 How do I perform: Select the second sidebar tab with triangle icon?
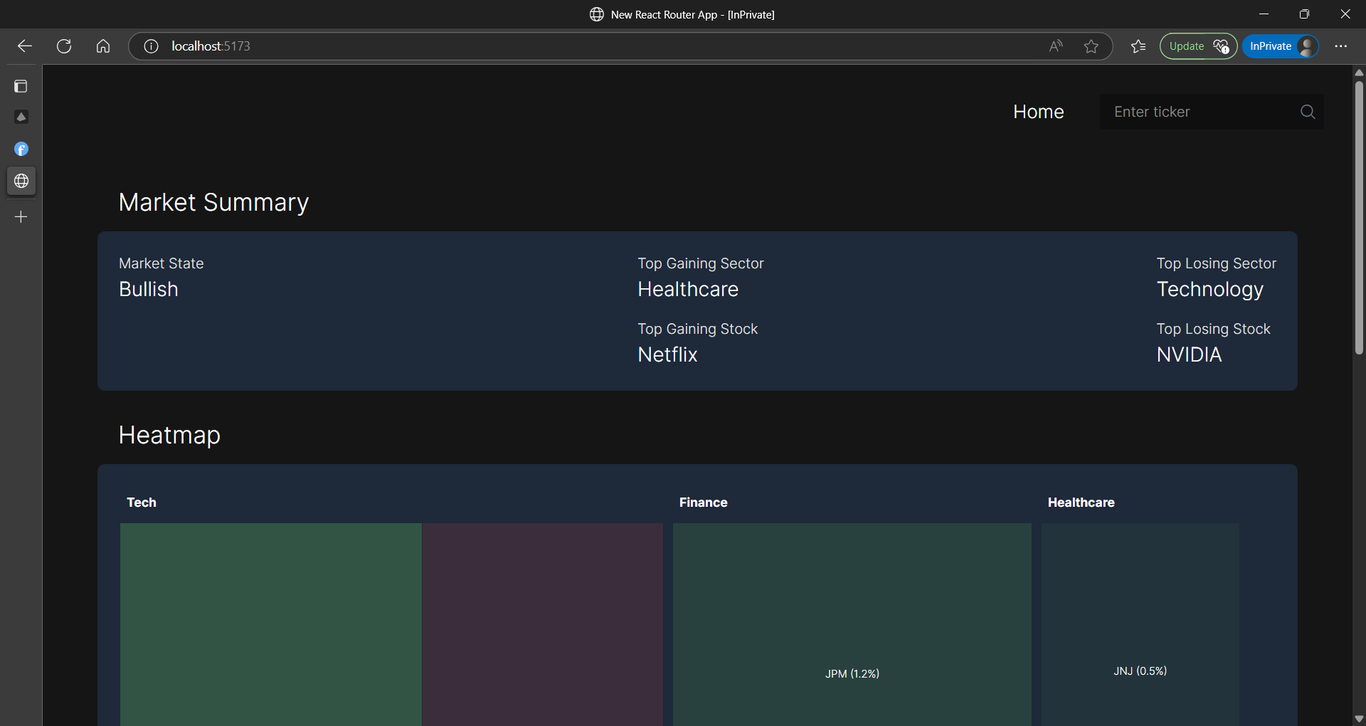(x=21, y=117)
